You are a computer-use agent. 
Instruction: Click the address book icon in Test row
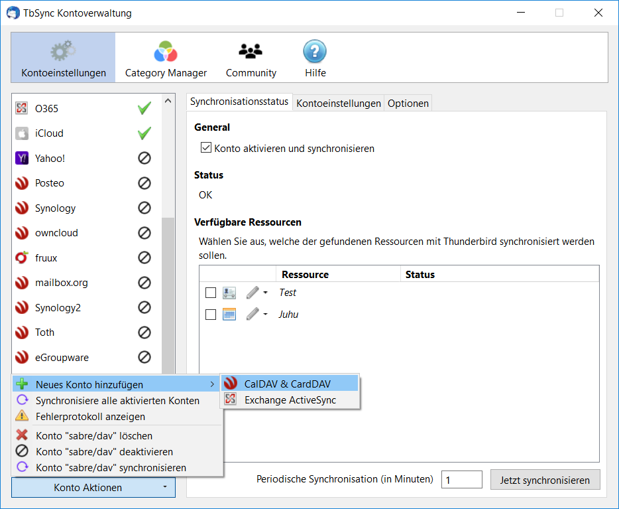point(229,293)
